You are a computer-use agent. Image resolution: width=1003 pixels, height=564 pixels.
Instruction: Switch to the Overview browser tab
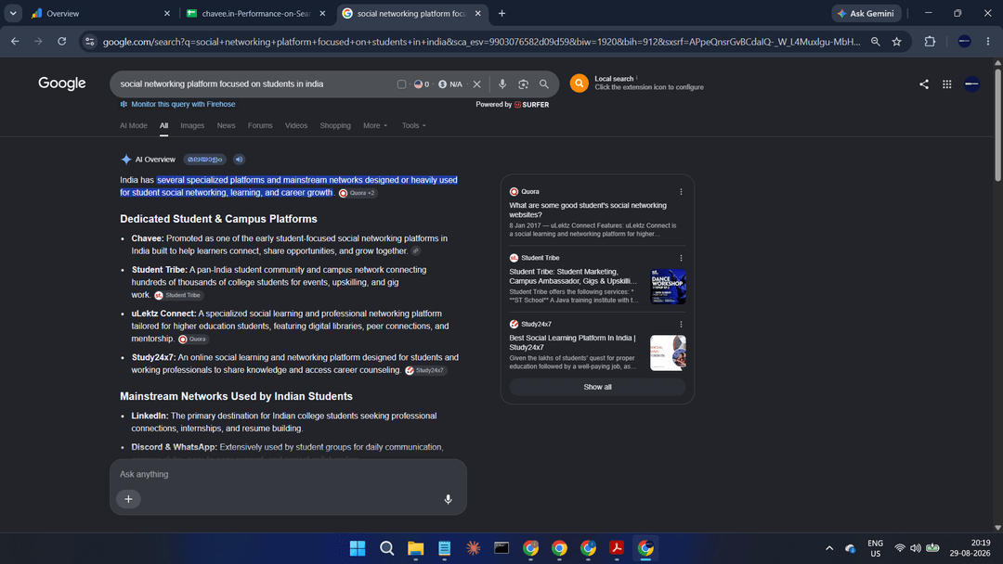[101, 13]
